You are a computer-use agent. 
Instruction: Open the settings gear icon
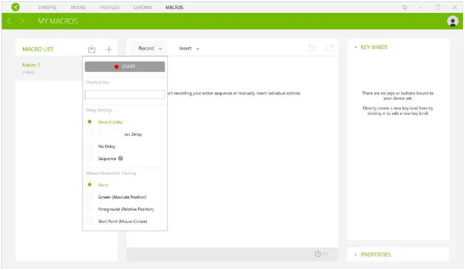click(x=404, y=7)
